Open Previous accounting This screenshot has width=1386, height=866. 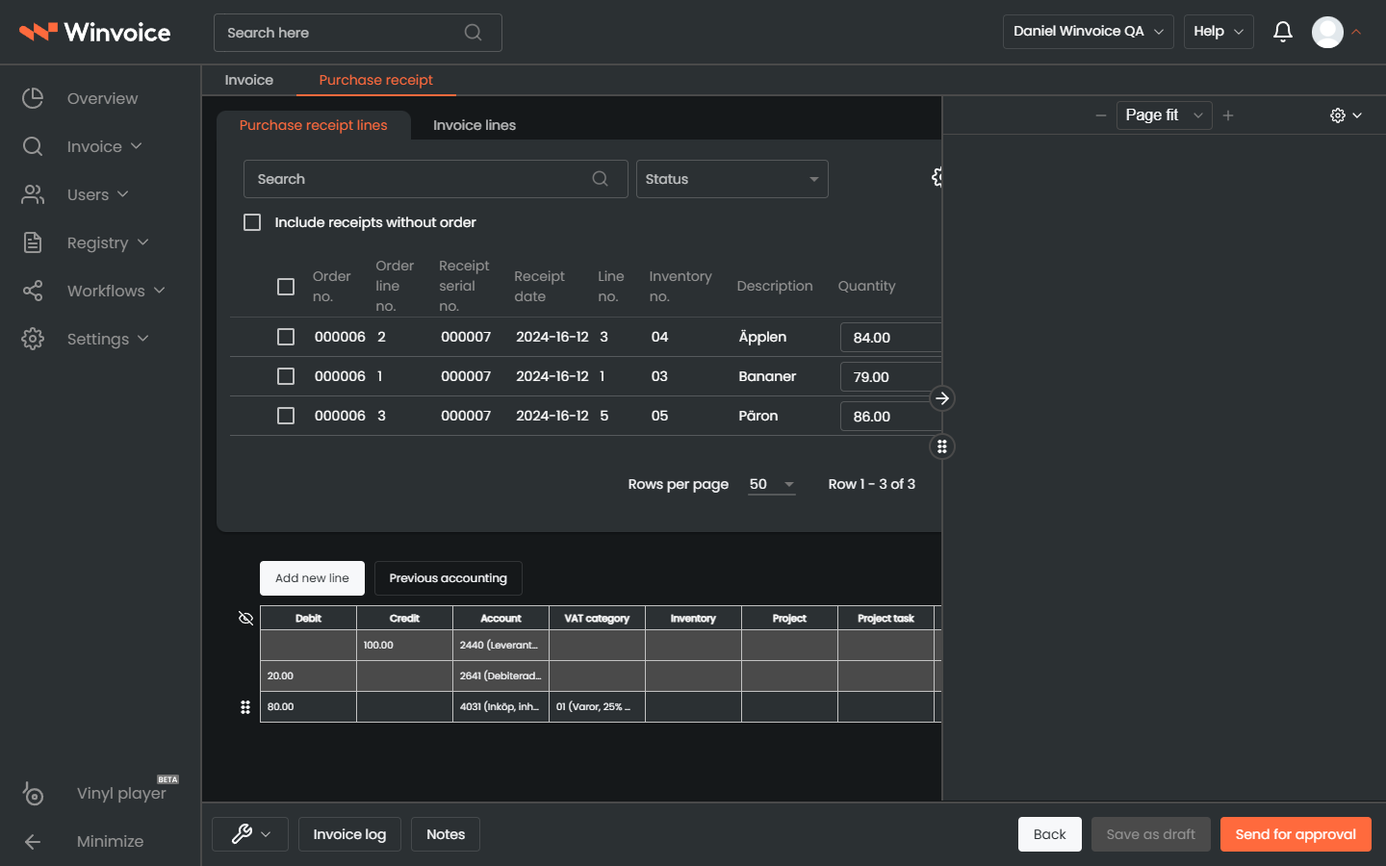pyautogui.click(x=449, y=578)
